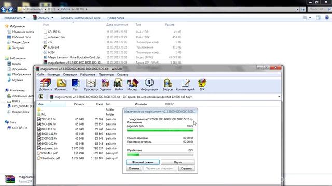This screenshot has height=186, width=332.
Task: Click the Просмотр (View) toolbar icon
Action: [91, 85]
